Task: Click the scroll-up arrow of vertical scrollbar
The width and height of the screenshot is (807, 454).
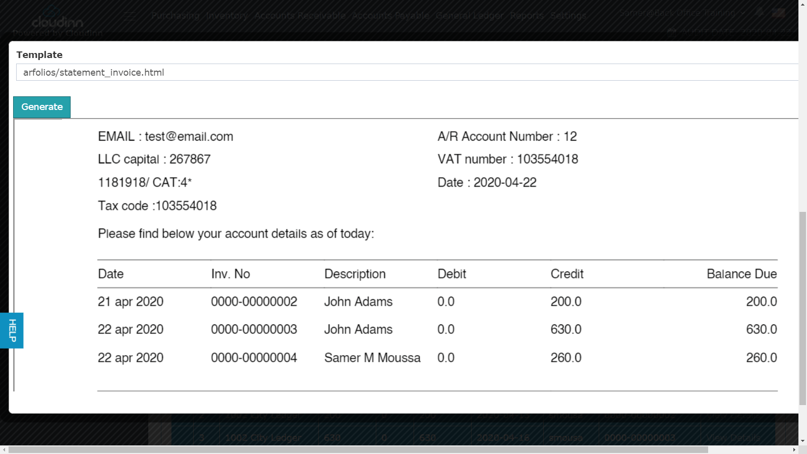Action: (x=802, y=4)
